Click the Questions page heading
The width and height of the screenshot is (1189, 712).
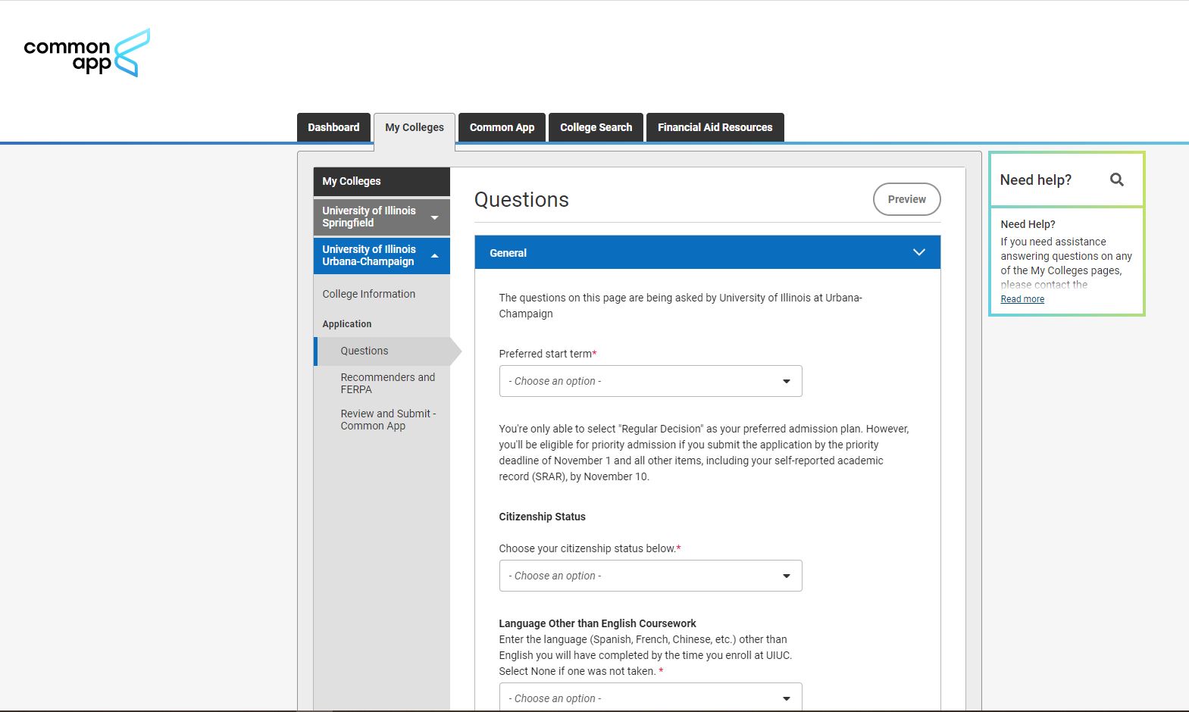[521, 200]
